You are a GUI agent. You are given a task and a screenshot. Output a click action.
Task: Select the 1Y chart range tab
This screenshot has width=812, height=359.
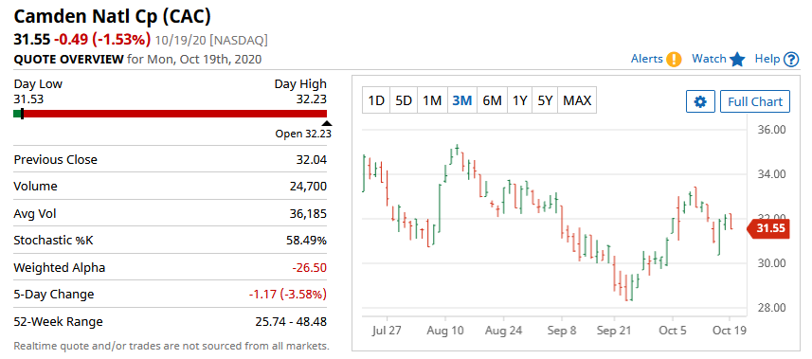519,100
